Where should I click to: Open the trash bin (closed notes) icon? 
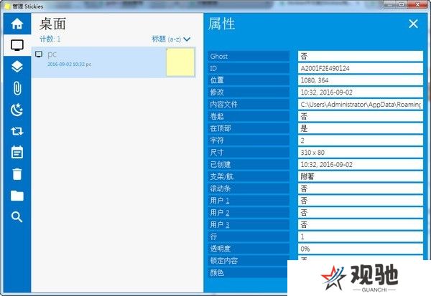point(17,174)
